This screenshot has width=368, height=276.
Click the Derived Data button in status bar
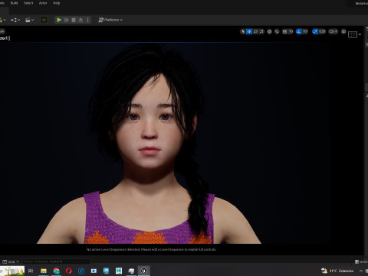tap(361, 261)
